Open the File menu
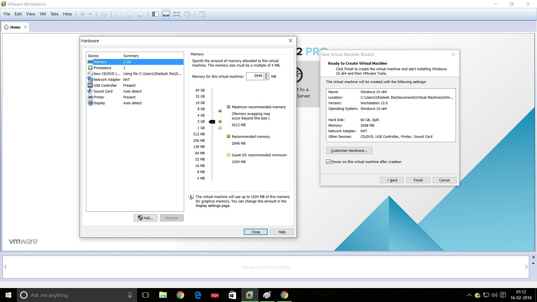This screenshot has width=537, height=302. [x=7, y=14]
